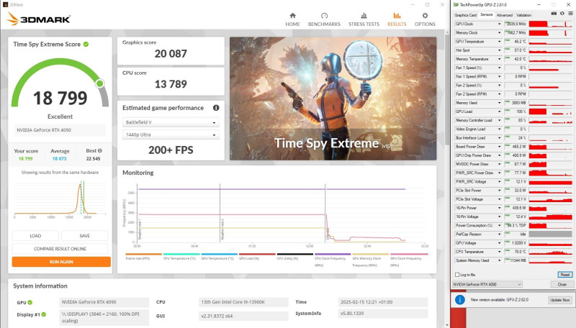Viewport: 576px width, 328px height.
Task: Click the green check next to Display #1
Action: click(44, 314)
